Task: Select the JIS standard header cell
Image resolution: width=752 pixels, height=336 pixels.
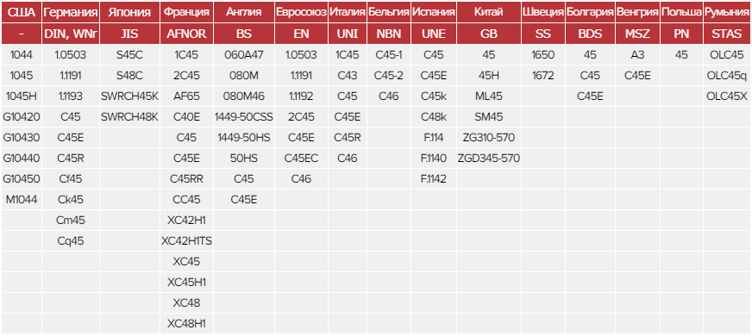Action: click(129, 34)
